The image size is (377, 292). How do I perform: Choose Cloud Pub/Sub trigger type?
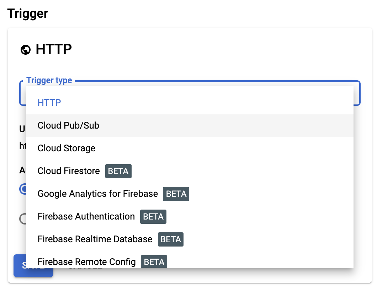[x=68, y=125]
